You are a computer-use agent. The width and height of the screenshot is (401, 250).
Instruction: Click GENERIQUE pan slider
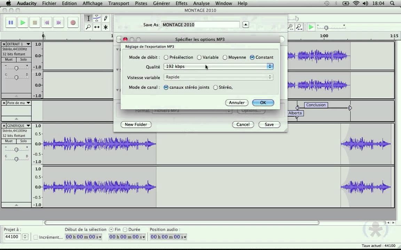click(16, 159)
